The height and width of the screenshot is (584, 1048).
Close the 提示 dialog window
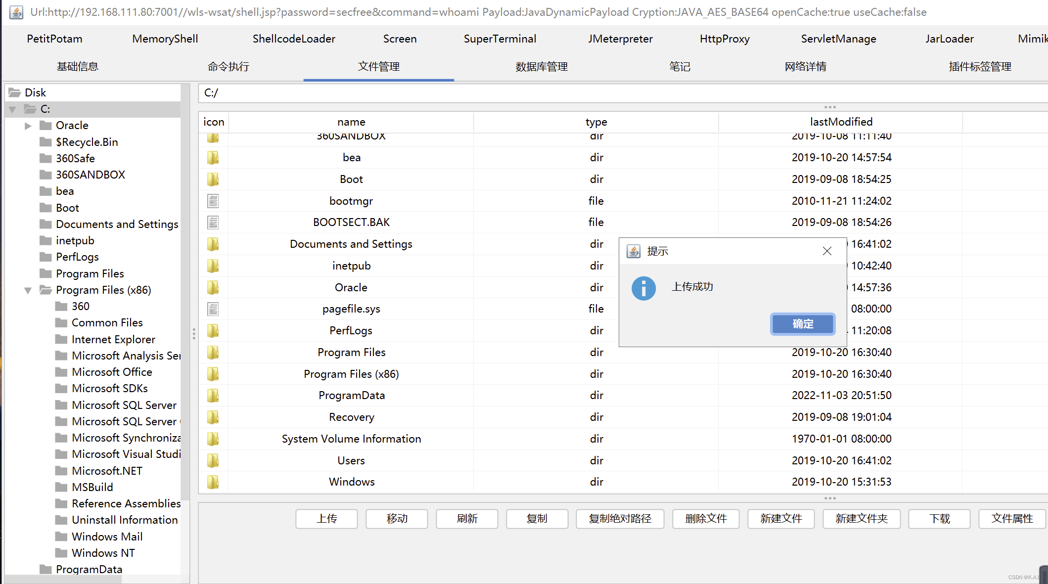(827, 251)
